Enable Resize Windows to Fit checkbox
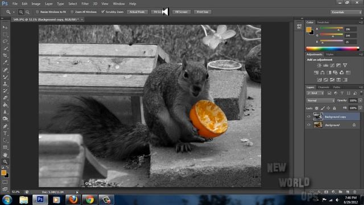Image resolution: width=364 pixels, height=205 pixels. [x=37, y=12]
